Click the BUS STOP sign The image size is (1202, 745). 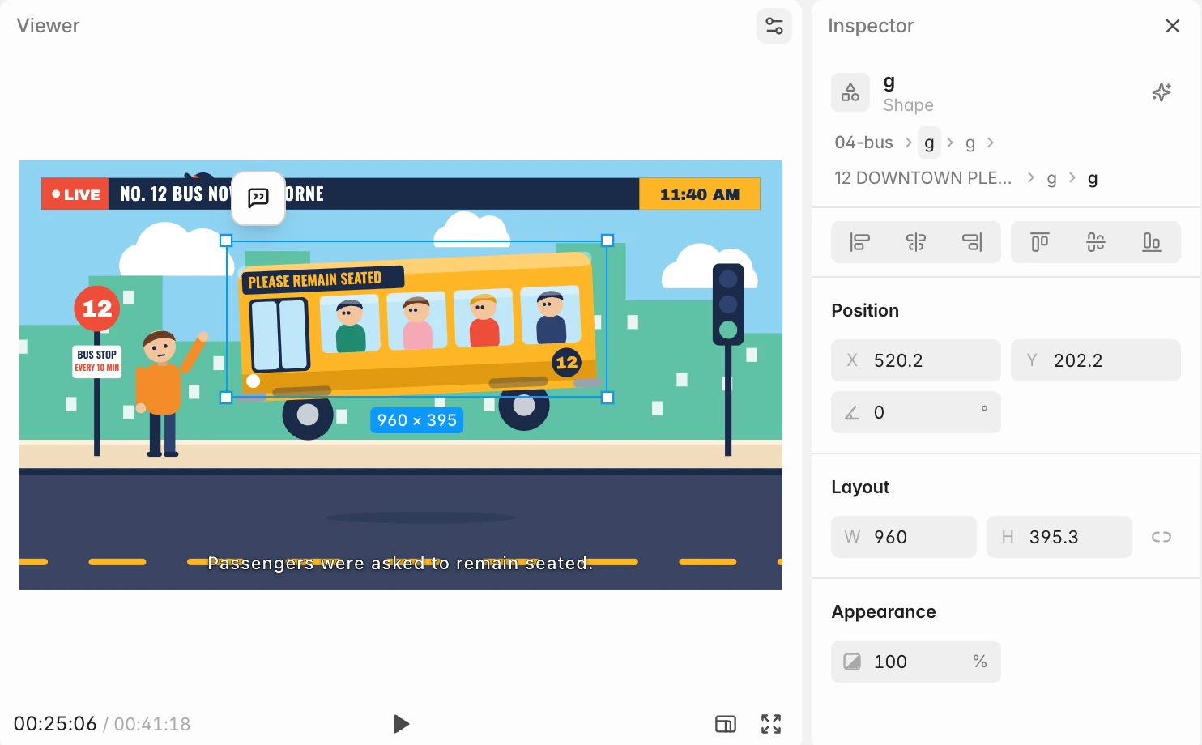[x=97, y=361]
